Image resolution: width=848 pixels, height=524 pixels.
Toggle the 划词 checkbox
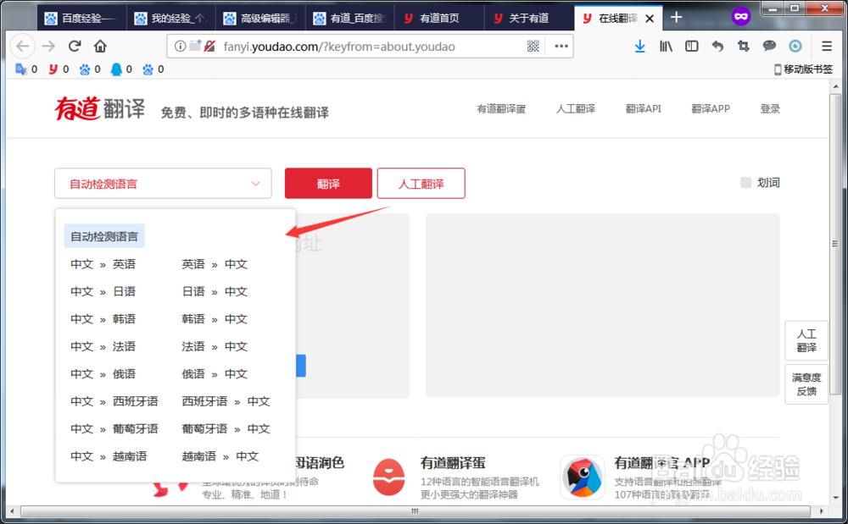tap(745, 182)
